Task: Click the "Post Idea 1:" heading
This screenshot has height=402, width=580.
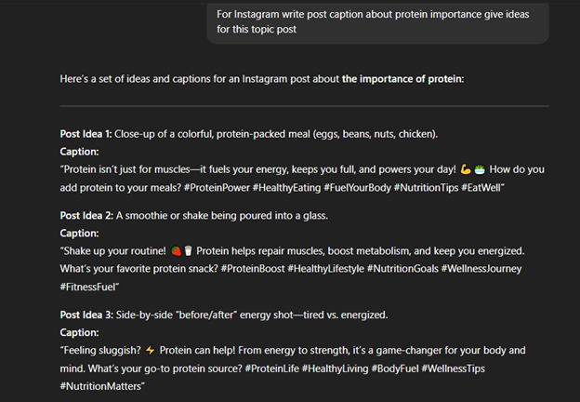Action: click(x=87, y=134)
